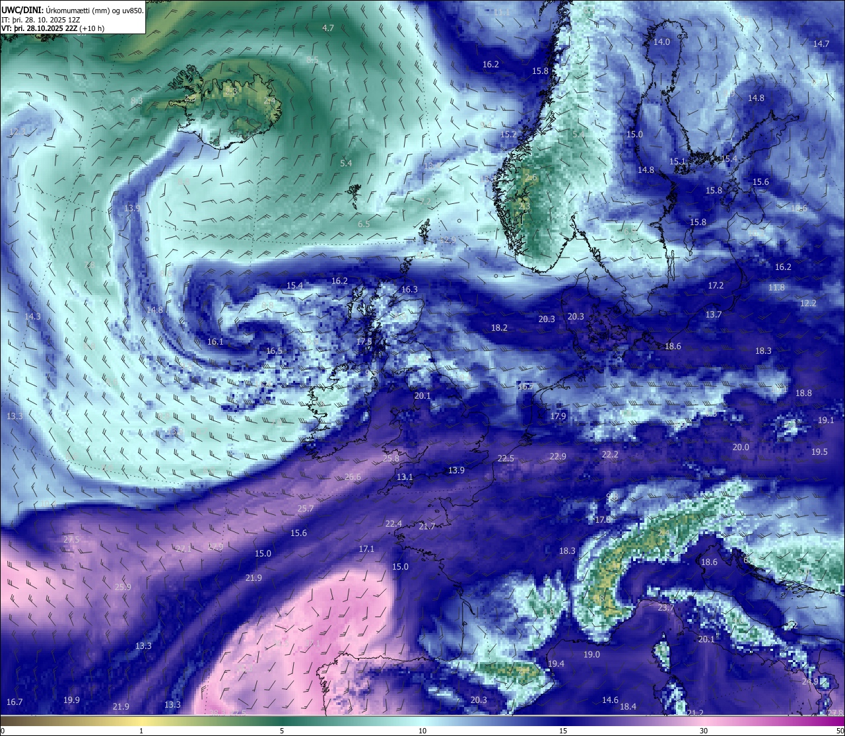Click the map value 16.3 near Scotland
This screenshot has width=845, height=736.
coord(409,289)
